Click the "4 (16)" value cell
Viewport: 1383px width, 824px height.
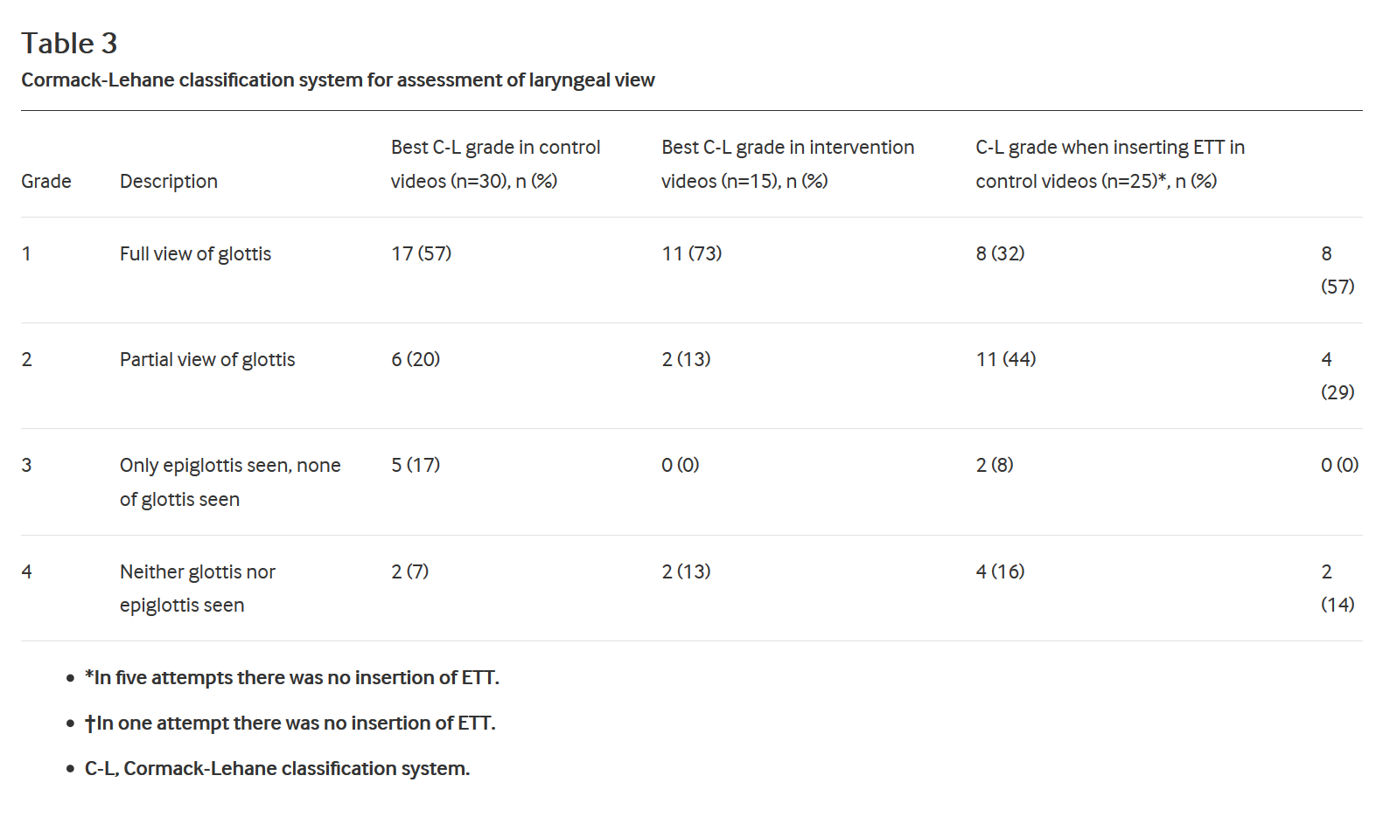click(1000, 571)
